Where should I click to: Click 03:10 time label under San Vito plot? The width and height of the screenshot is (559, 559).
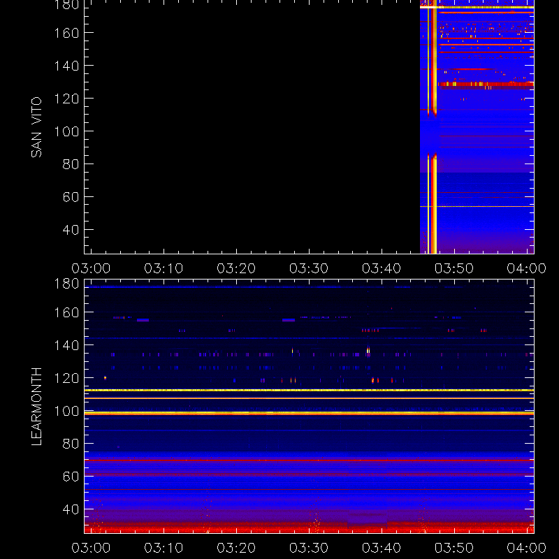pyautogui.click(x=164, y=268)
